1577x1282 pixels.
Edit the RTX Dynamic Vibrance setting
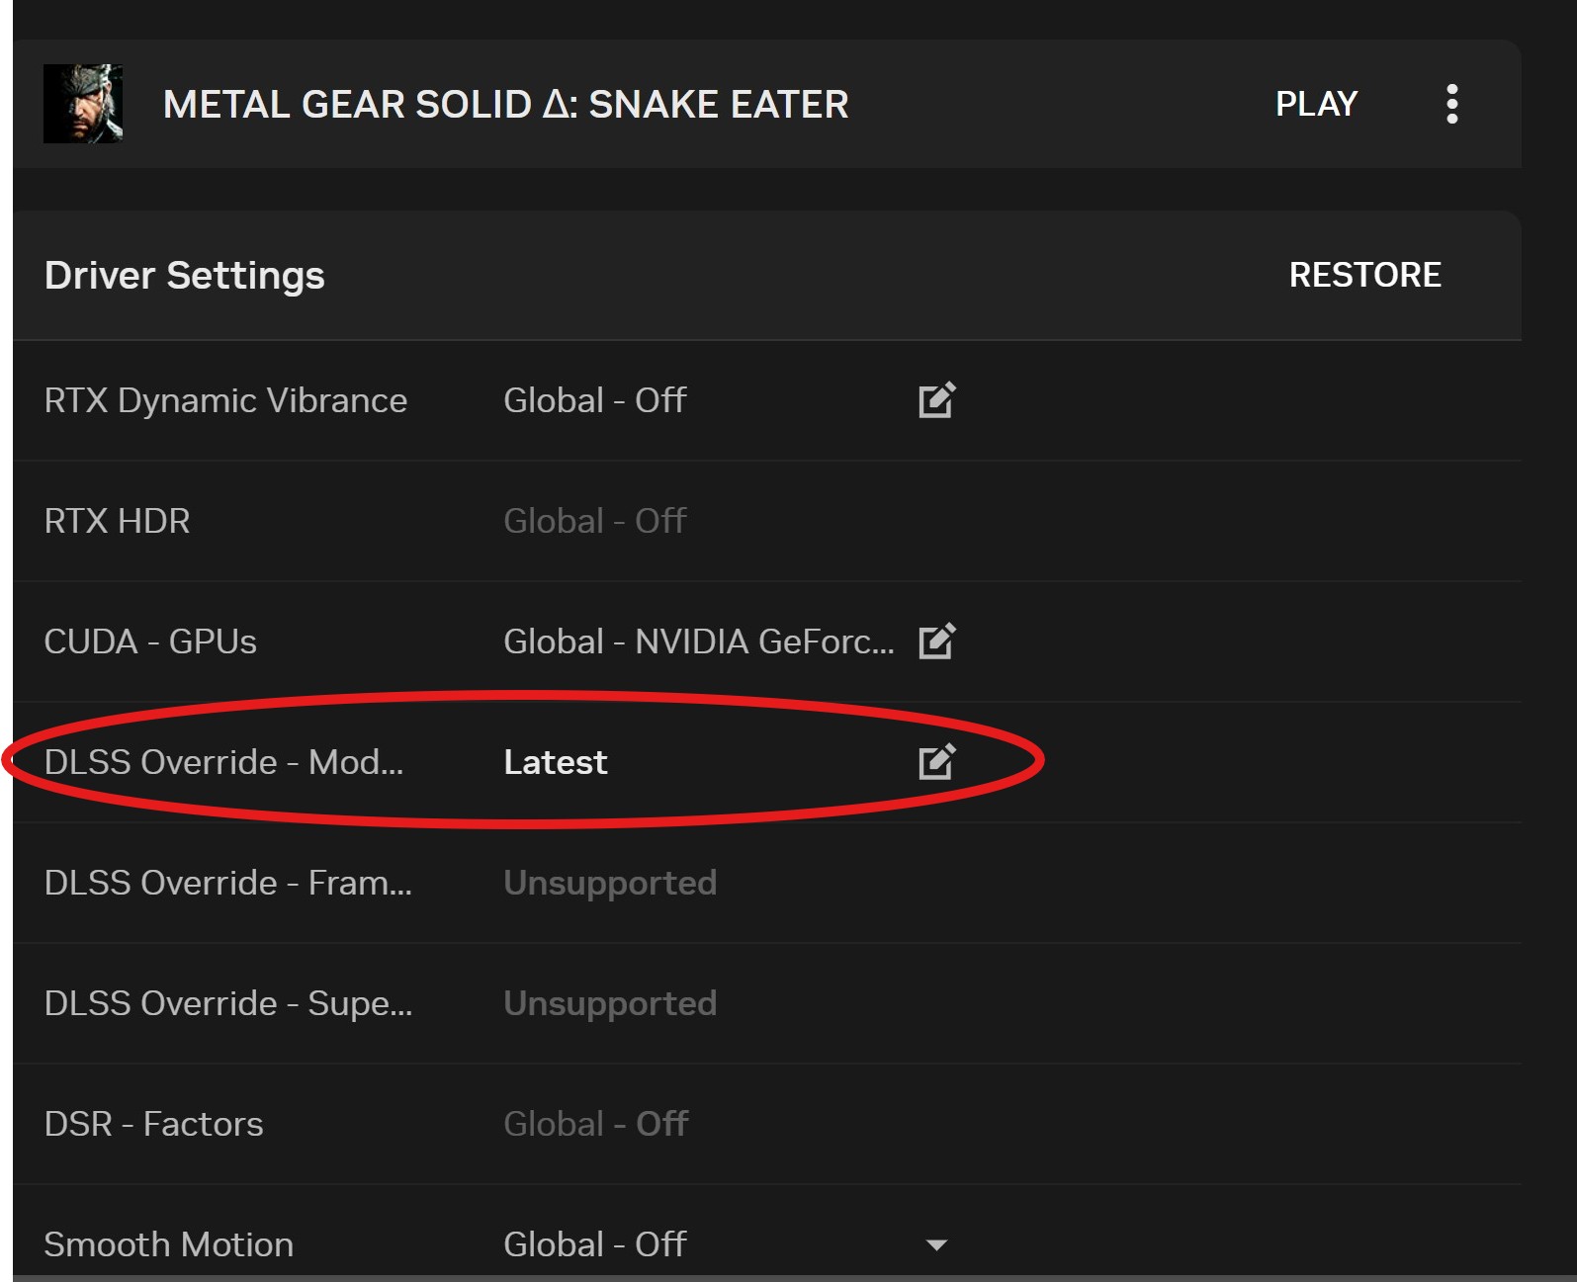pyautogui.click(x=936, y=400)
